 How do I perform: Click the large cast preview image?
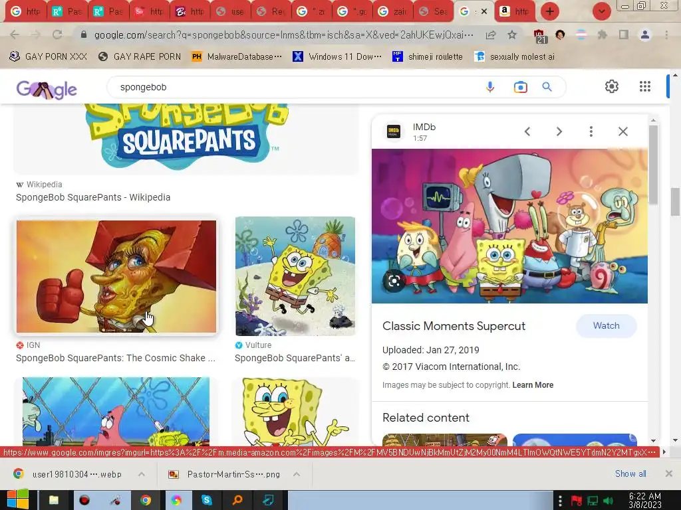click(509, 226)
